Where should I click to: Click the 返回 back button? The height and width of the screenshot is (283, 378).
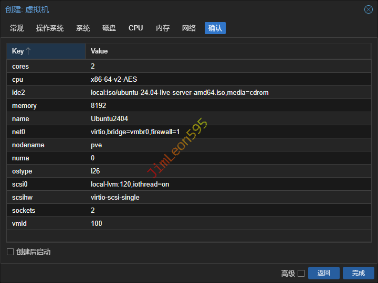coord(324,273)
